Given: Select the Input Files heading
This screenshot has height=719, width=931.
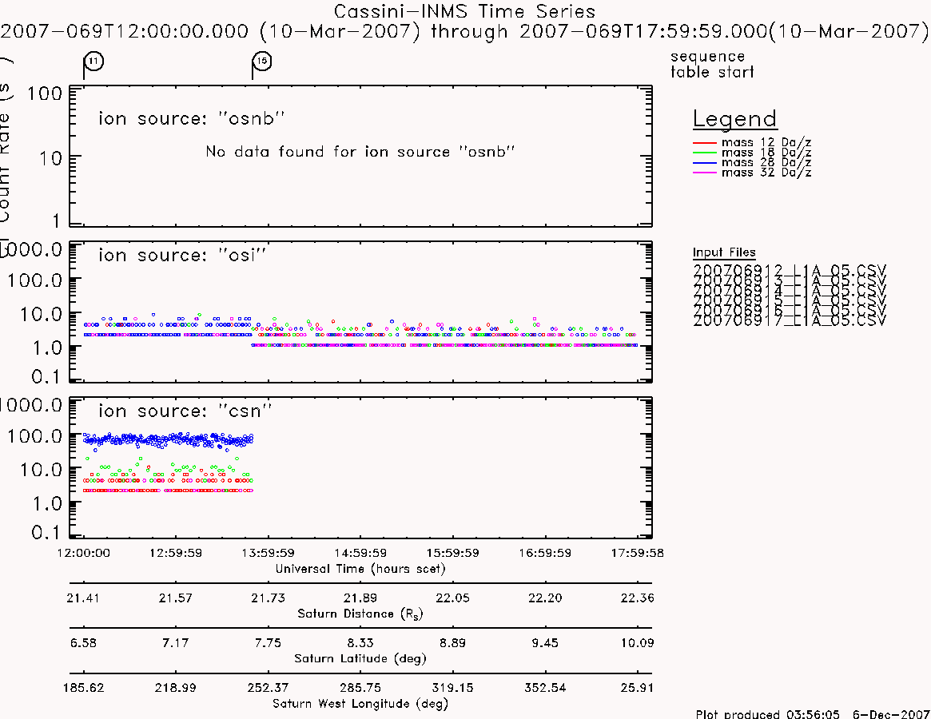Looking at the screenshot, I should click(x=724, y=252).
